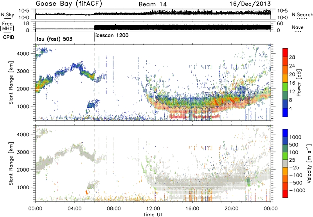Click the "500" value on Velocity color bar

(x=294, y=145)
